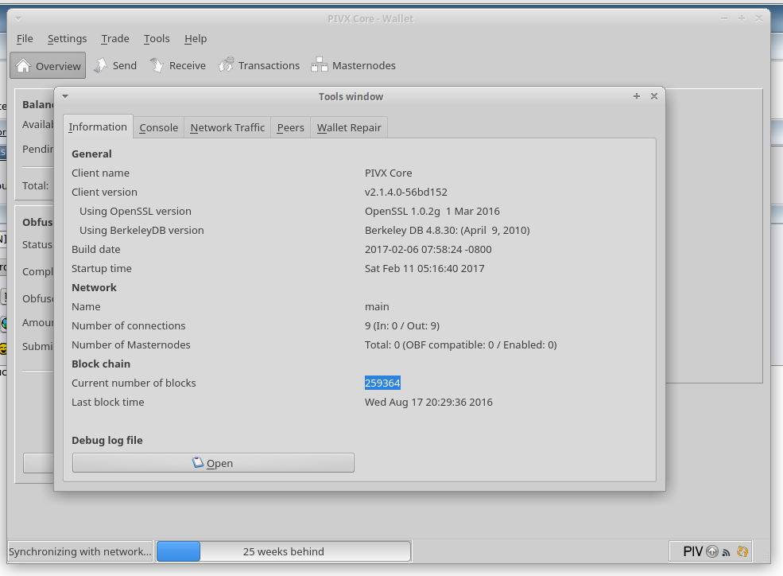Open the Tools window title menu arrow
Viewport: 783px width, 576px height.
click(x=65, y=96)
